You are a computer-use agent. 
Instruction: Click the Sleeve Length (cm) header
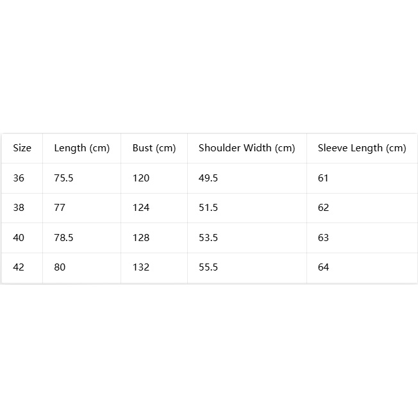tap(362, 148)
